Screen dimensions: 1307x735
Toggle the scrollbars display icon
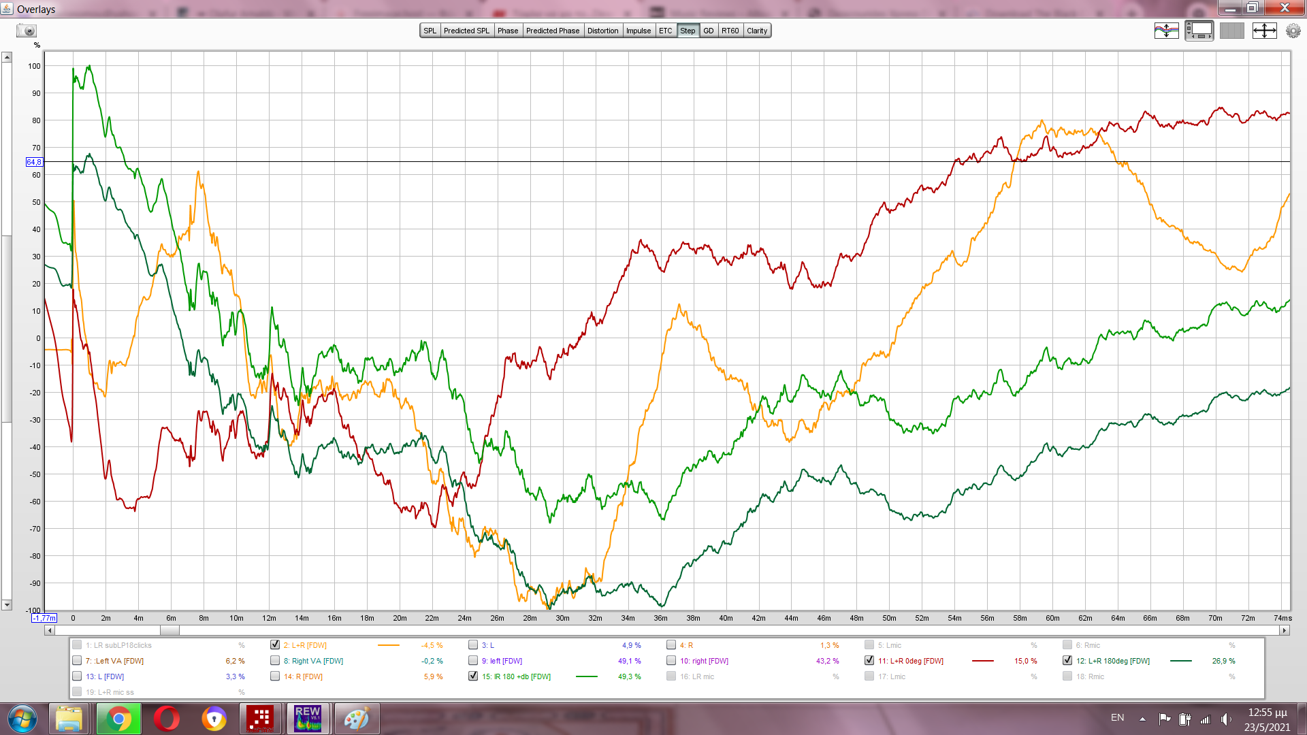pyautogui.click(x=1199, y=31)
